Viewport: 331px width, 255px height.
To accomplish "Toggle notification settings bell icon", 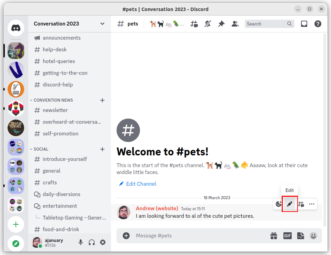I will (208, 24).
